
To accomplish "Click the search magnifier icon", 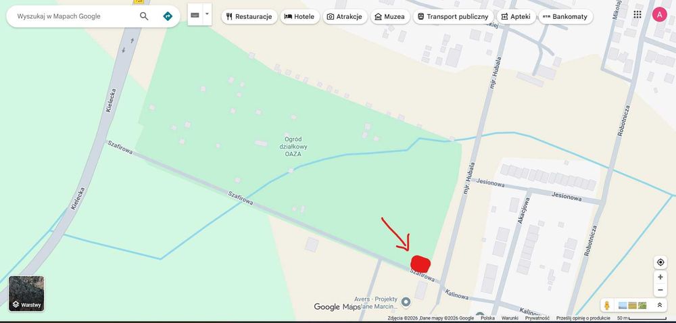I will (144, 16).
